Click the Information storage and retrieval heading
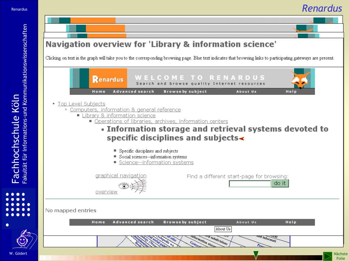 217,133
